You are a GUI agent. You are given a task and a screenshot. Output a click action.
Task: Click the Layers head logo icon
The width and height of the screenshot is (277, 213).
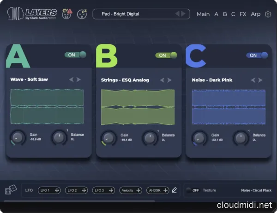[x=16, y=13]
